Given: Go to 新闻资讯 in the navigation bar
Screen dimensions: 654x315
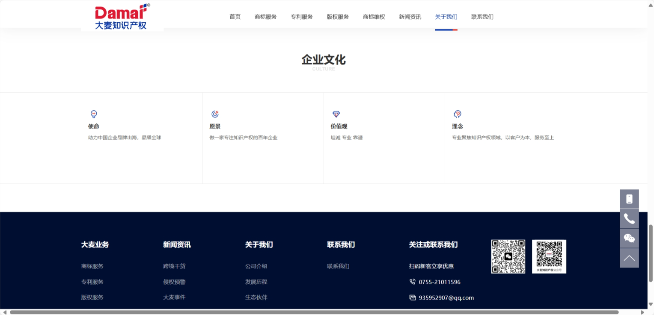Looking at the screenshot, I should [x=410, y=17].
